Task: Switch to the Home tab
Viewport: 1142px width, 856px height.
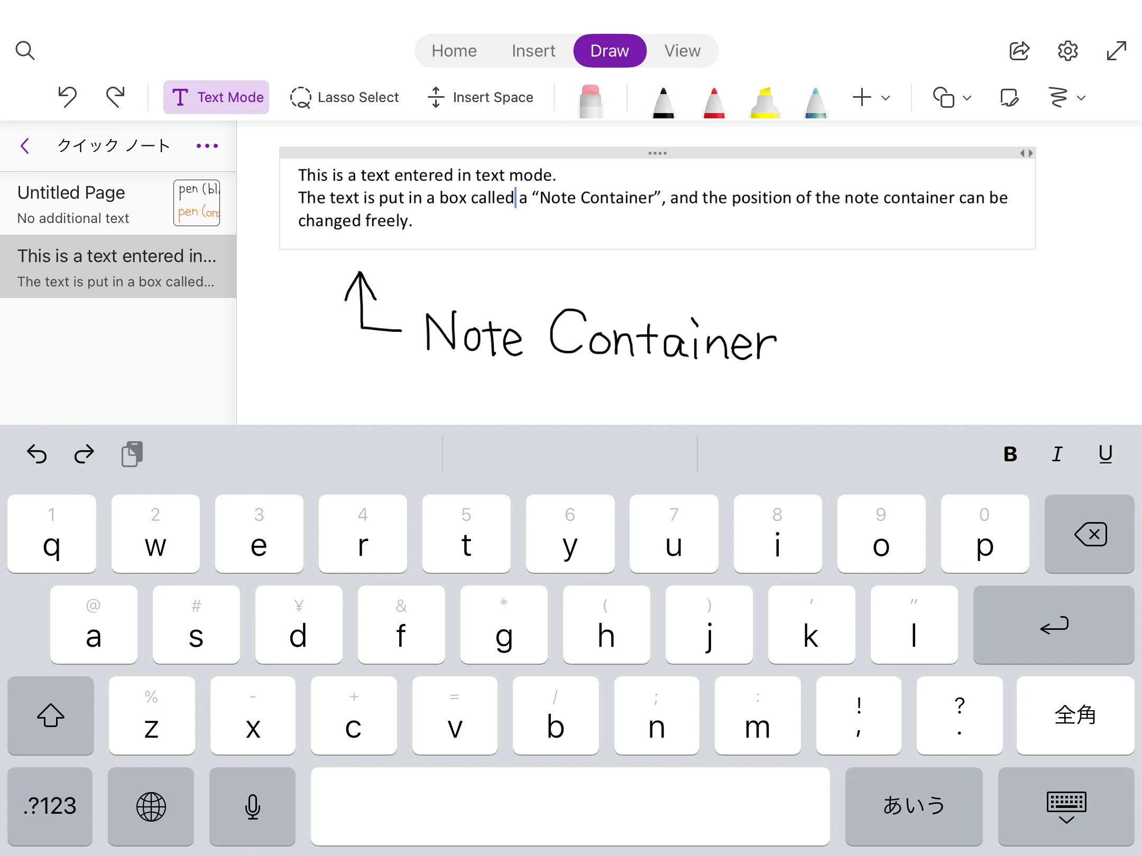Action: click(x=453, y=50)
